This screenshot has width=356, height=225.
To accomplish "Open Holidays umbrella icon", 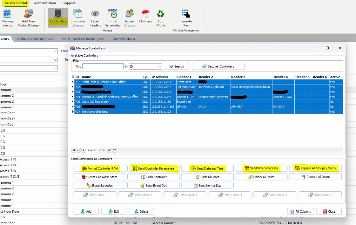I will coord(145,16).
